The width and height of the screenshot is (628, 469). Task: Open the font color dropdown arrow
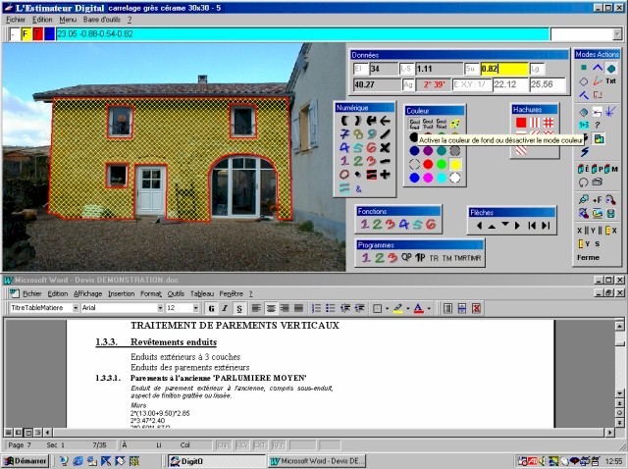click(429, 308)
